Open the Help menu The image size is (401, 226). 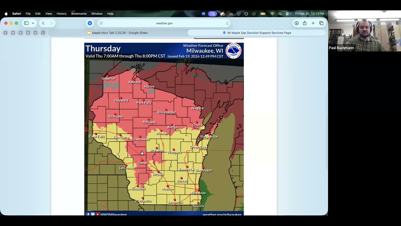pyautogui.click(x=110, y=13)
